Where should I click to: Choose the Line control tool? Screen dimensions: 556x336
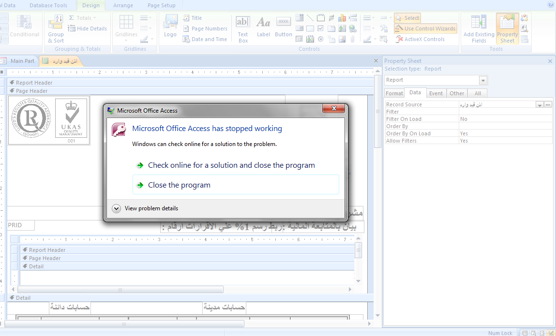[310, 18]
